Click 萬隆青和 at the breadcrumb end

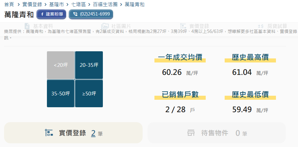pos(134,5)
